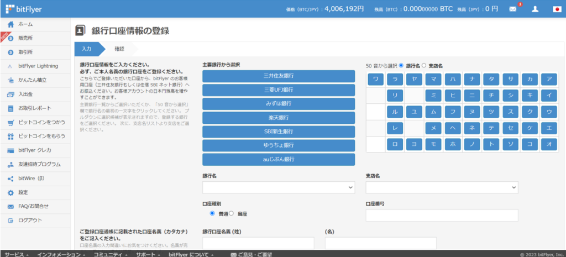Click the ご意見・ご要望 footer link
The image size is (566, 257).
pos(255,254)
